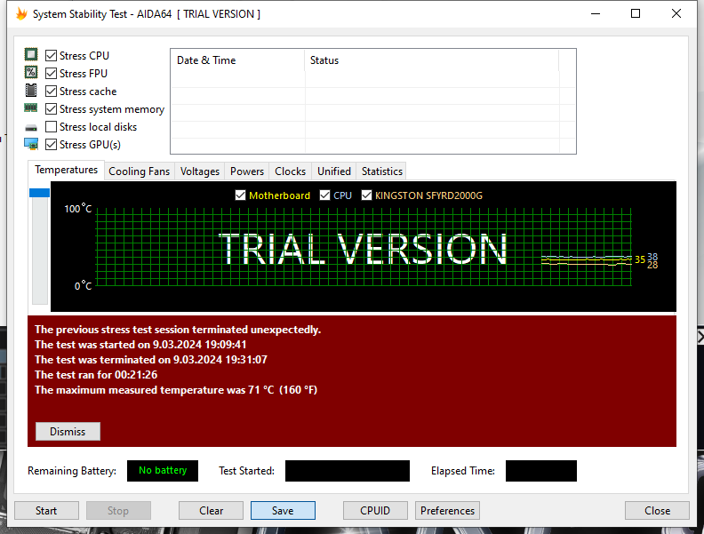The image size is (704, 534).
Task: Click the Test Started value field
Action: 348,471
